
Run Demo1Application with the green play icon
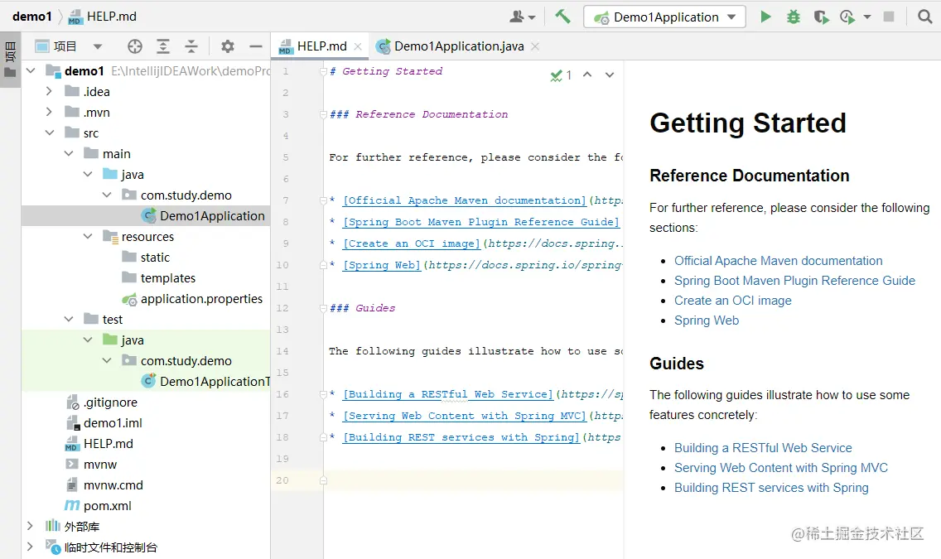(765, 17)
